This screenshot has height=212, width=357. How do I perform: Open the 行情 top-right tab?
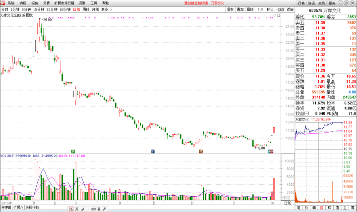tap(301, 3)
